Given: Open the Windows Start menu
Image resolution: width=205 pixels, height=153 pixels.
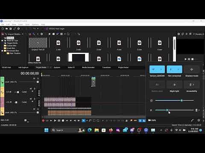Looking at the screenshot, I should 47,130.
